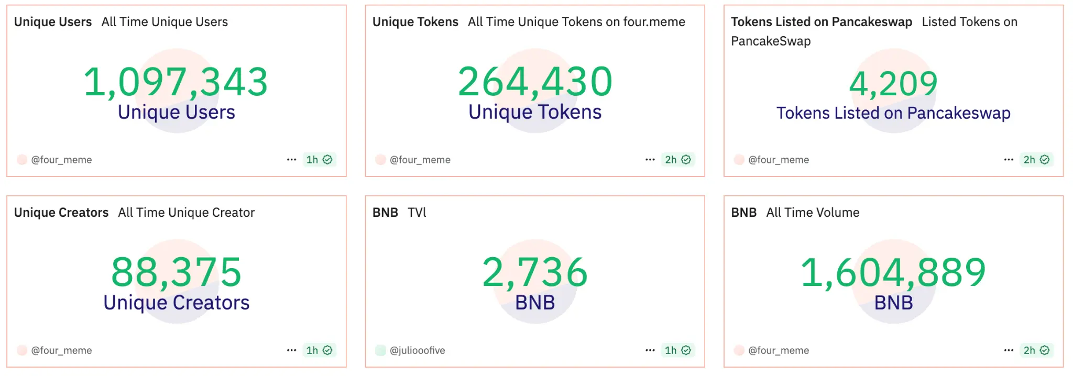This screenshot has height=376, width=1073.
Task: Open the options menu on BNB All Time Volume card
Action: tap(1008, 350)
